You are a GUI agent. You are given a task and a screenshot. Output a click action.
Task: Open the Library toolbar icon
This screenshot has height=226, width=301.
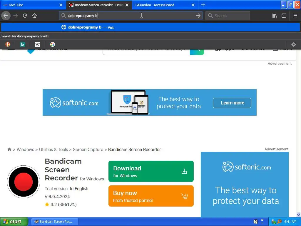pyautogui.click(x=275, y=16)
